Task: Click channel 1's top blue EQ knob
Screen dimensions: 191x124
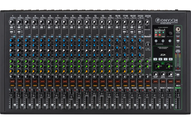Action: coord(11,40)
